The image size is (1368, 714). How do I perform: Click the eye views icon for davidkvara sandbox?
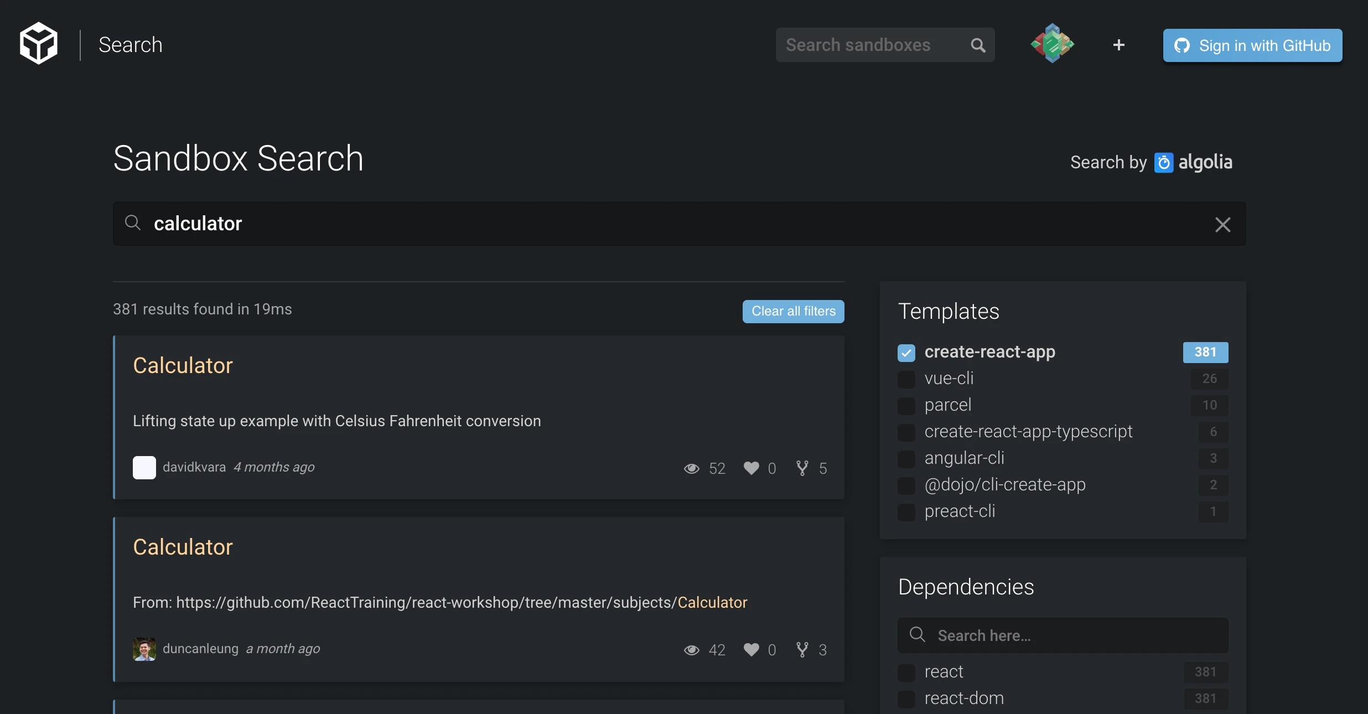coord(691,468)
